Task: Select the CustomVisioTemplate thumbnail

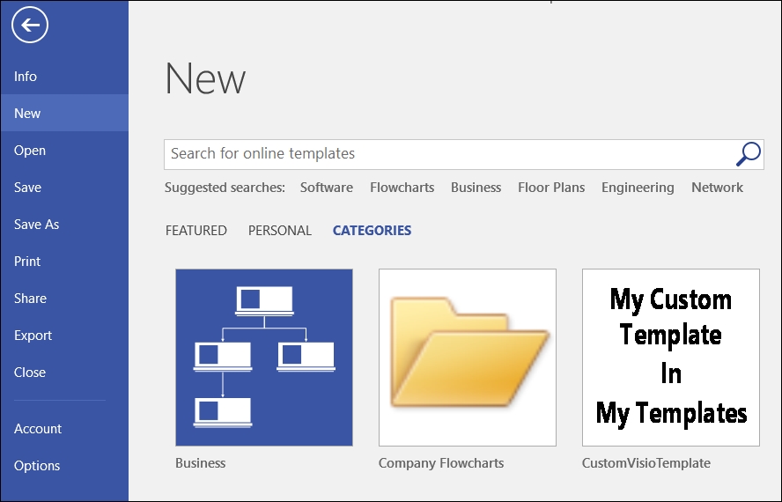Action: click(x=671, y=358)
